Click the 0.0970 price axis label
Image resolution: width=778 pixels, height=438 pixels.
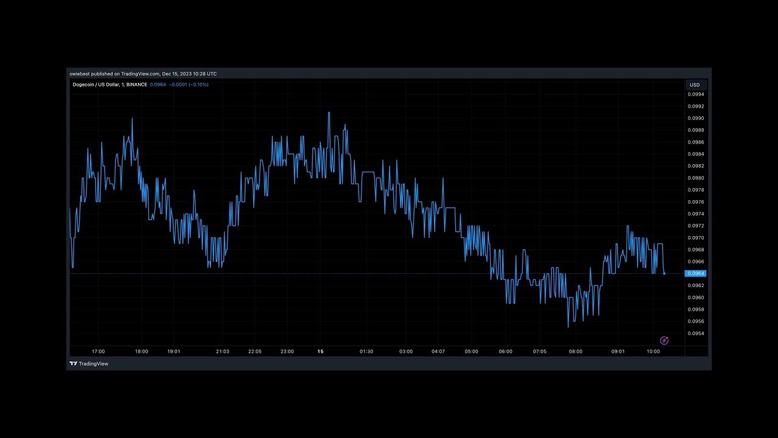(696, 238)
